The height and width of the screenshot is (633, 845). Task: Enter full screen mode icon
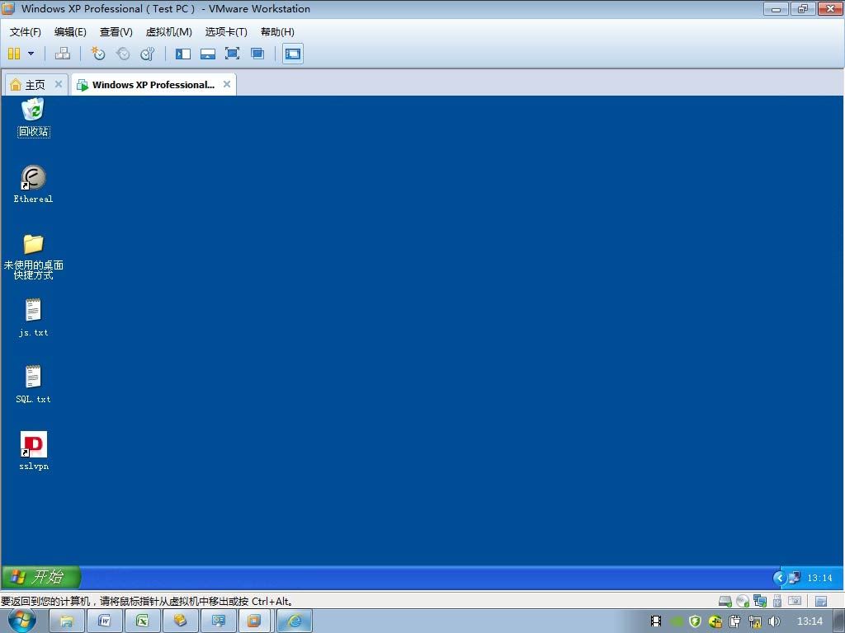[232, 54]
